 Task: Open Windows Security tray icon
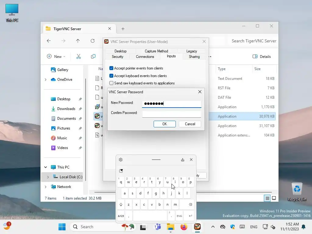[x=232, y=227]
